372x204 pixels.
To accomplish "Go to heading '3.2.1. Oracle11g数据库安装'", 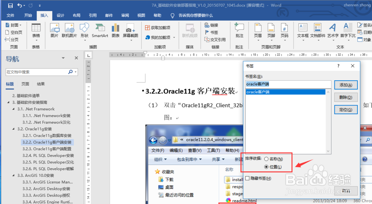I will [47, 136].
